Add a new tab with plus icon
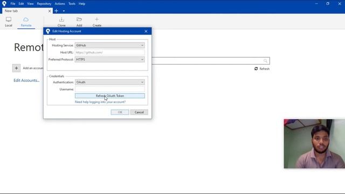This screenshot has height=194, width=345. pyautogui.click(x=56, y=11)
